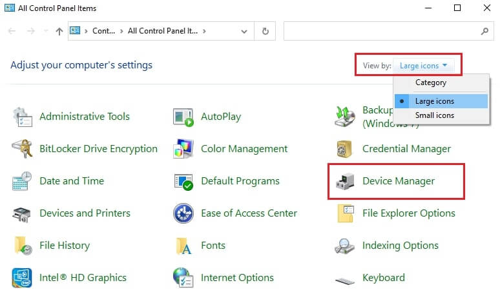The image size is (500, 292).
Task: Open the Device Manager icon
Action: 345,181
